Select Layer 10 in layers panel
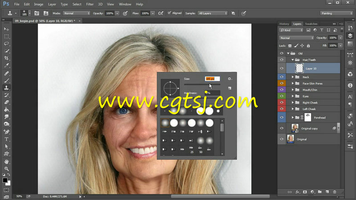Viewport: 356px width, 200px height. click(313, 68)
